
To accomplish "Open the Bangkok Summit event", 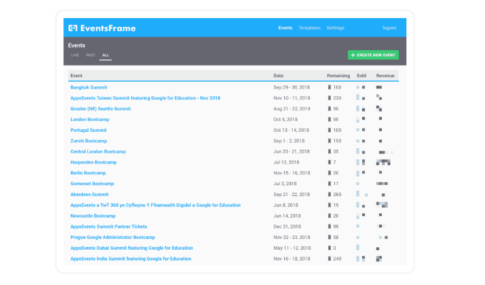I will [88, 87].
